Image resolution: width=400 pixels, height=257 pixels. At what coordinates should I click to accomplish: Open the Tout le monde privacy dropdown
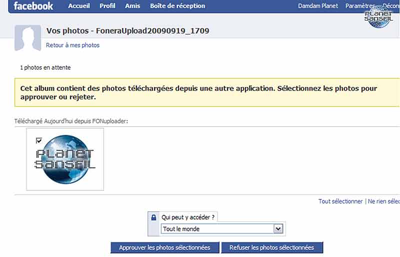tap(222, 228)
